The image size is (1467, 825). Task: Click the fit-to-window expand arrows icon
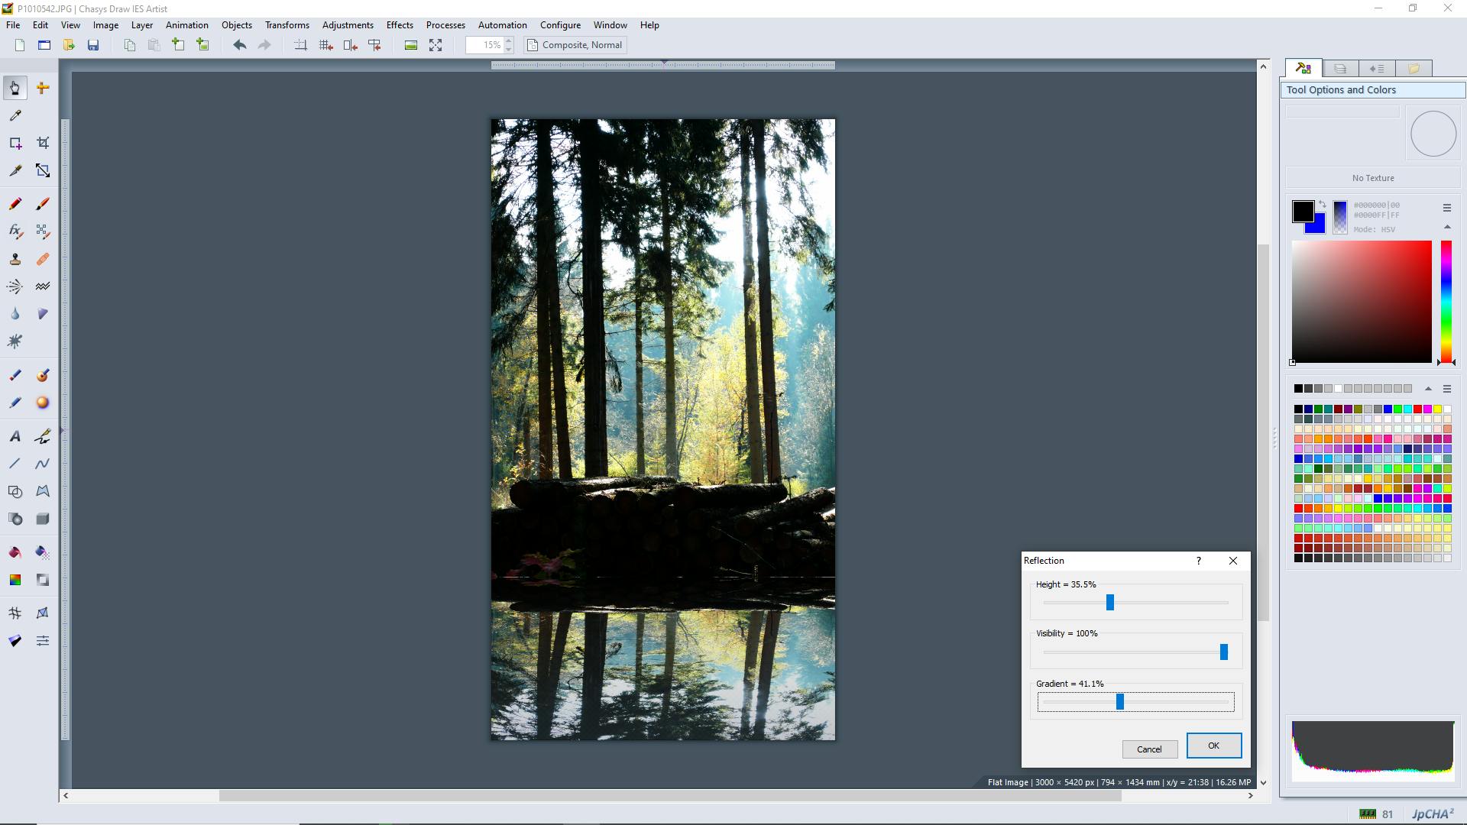tap(436, 45)
